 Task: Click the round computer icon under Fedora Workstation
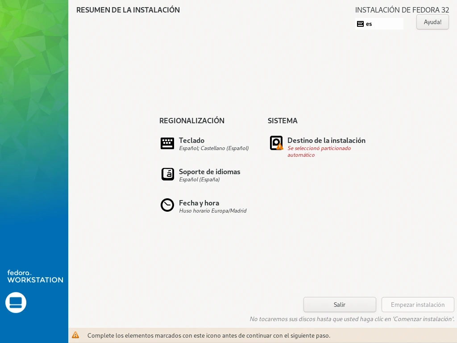(x=16, y=303)
